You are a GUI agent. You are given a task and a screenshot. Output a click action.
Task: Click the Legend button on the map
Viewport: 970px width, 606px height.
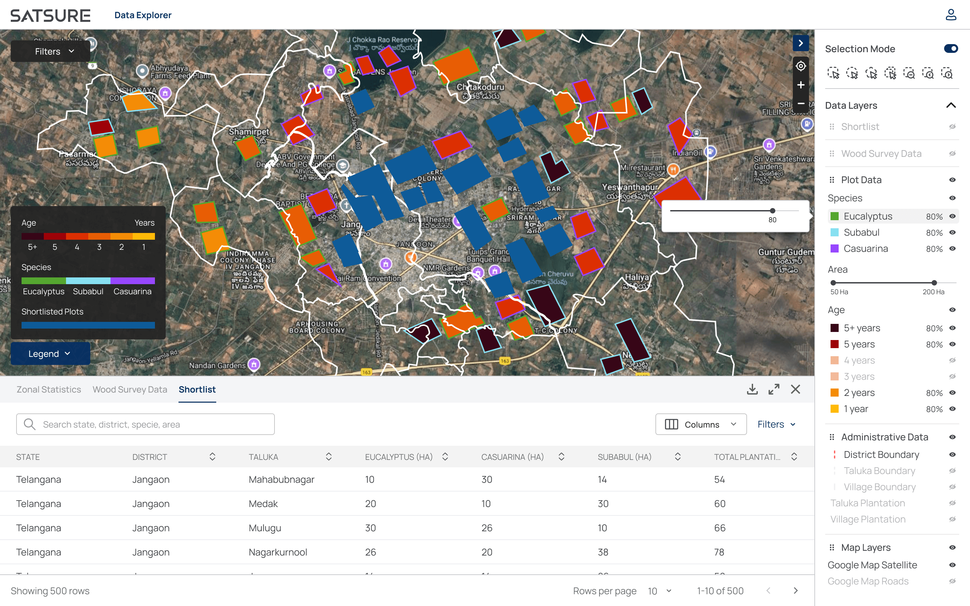pyautogui.click(x=50, y=353)
